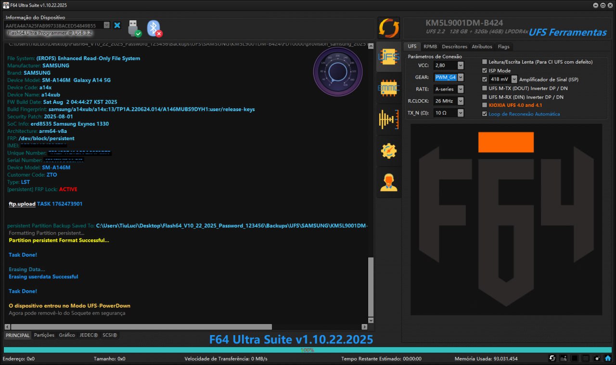616x365 pixels.
Task: Select the Partições bottom tab
Action: point(44,335)
